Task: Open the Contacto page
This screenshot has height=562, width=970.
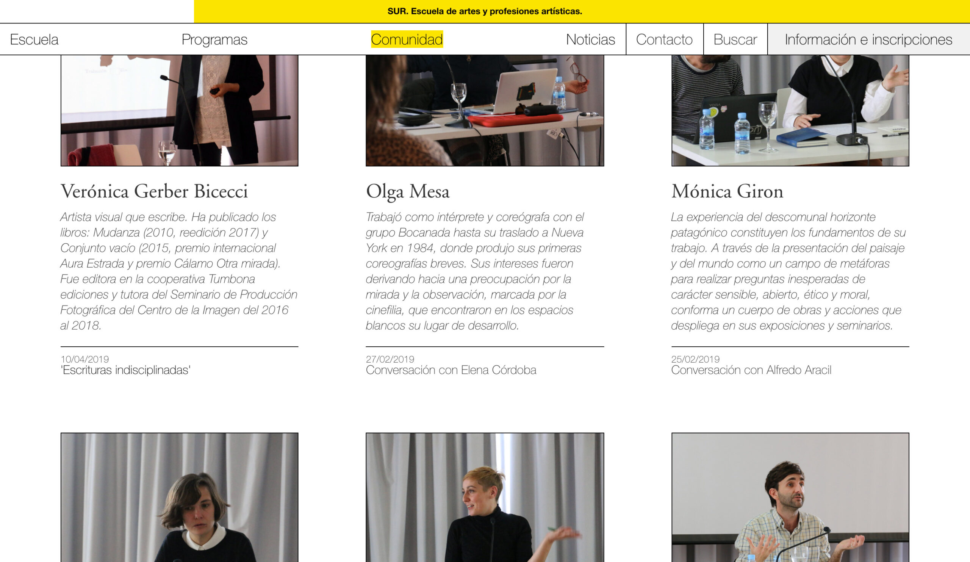Action: coord(664,39)
